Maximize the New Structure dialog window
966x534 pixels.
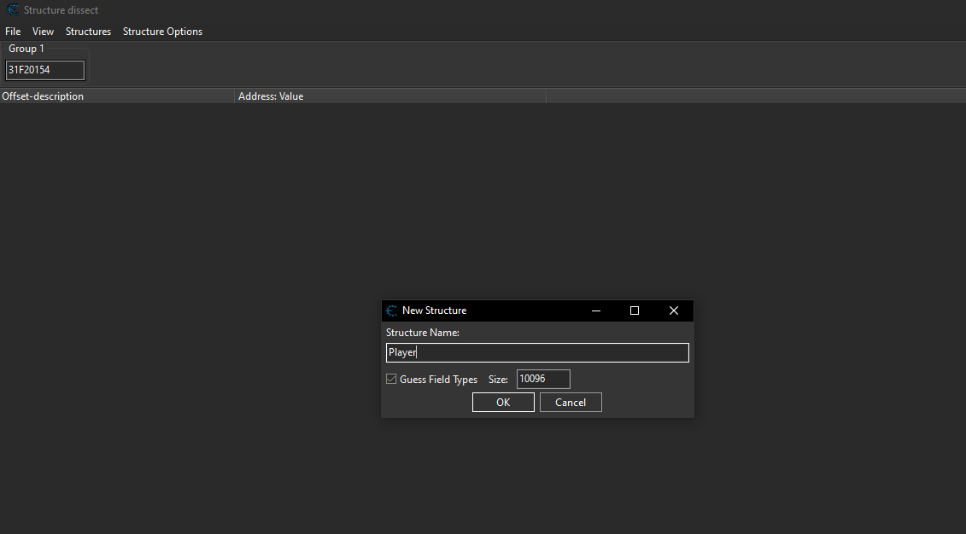[635, 311]
